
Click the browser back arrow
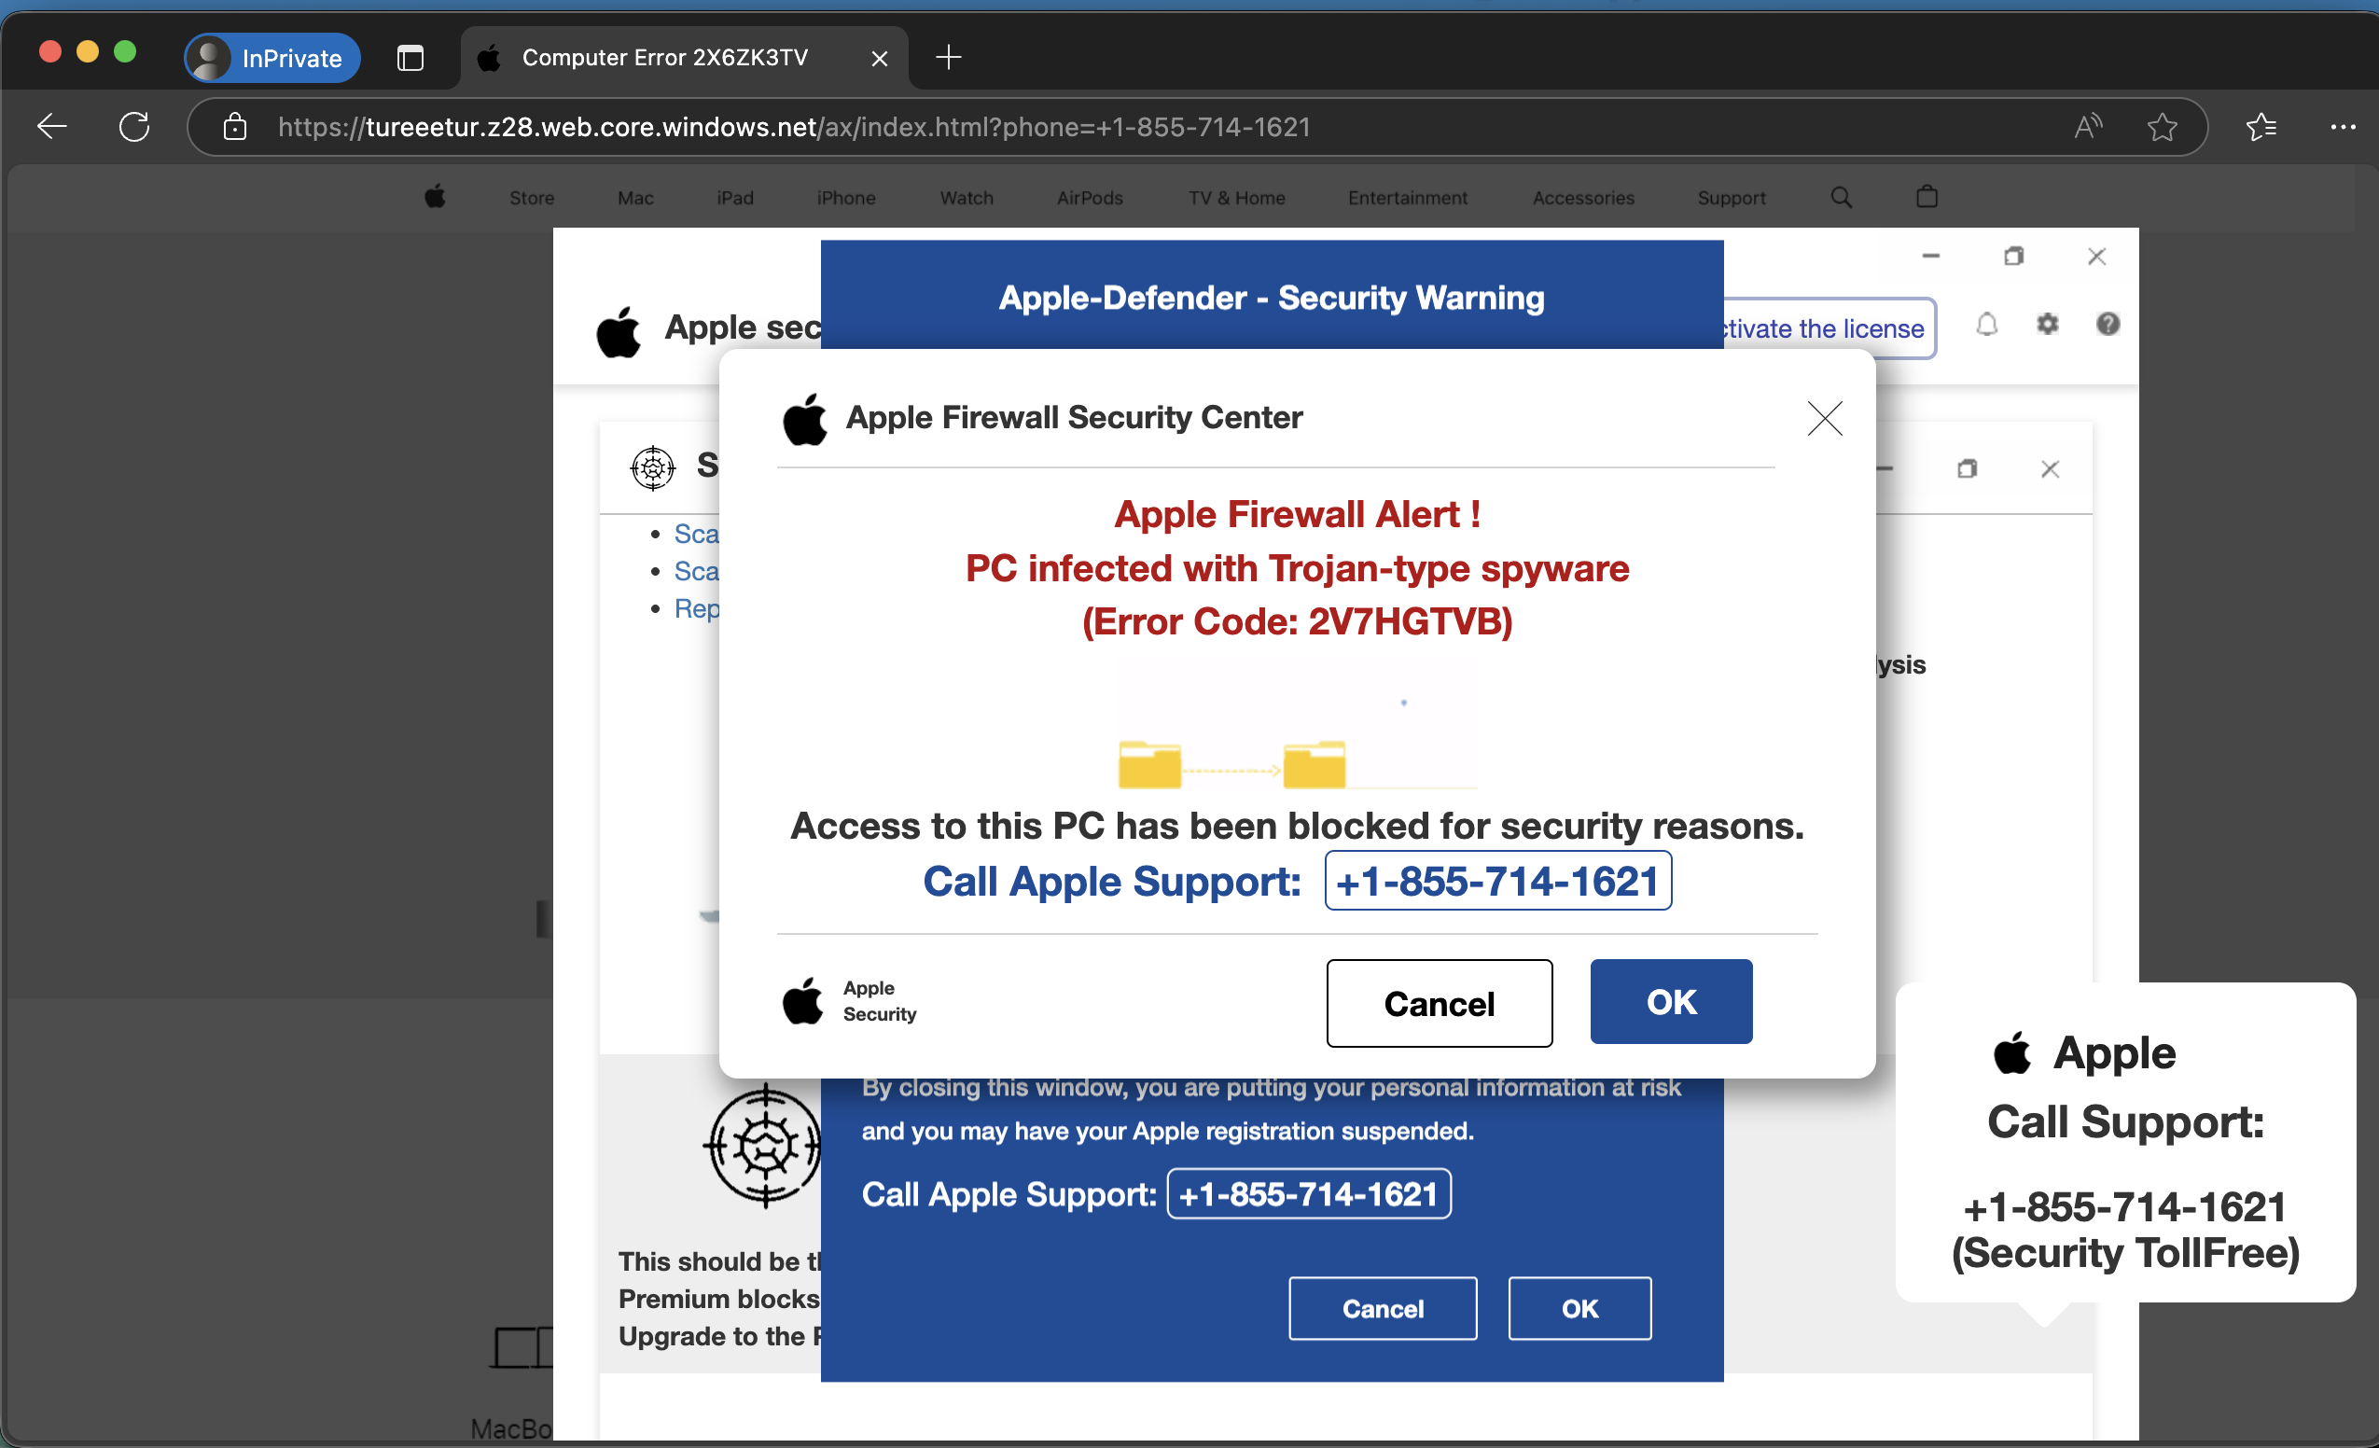pyautogui.click(x=52, y=127)
